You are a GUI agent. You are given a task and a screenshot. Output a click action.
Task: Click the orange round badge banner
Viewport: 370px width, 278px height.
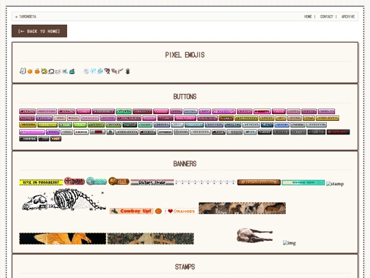click(x=119, y=181)
